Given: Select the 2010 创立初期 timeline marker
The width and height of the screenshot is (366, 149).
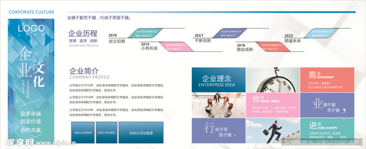Looking at the screenshot, I should coord(117,39).
